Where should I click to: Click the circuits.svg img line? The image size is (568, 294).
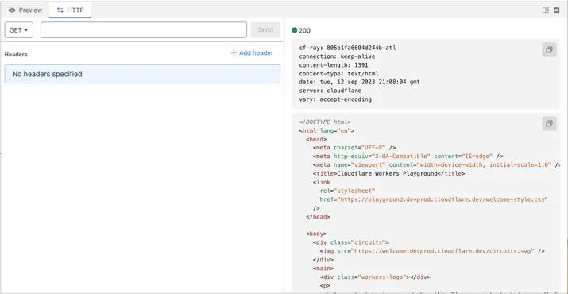click(x=432, y=251)
